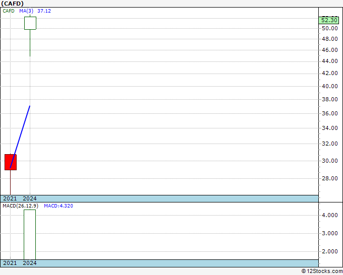Select the green MACD histogram bar
Image resolution: width=343 pixels, height=275 pixels.
(x=30, y=235)
